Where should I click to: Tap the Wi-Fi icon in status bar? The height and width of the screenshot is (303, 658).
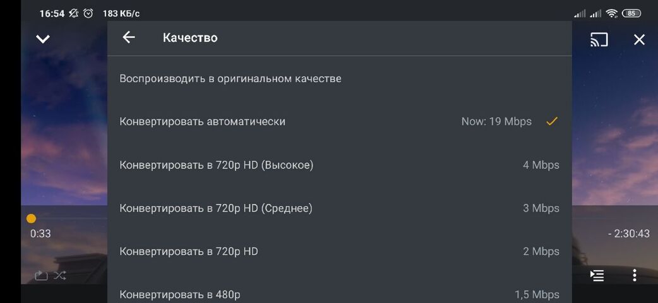(612, 13)
